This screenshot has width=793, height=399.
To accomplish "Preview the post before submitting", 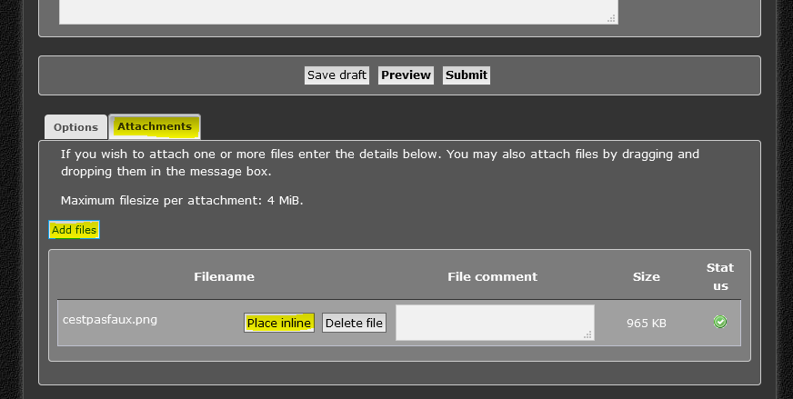I will point(406,75).
